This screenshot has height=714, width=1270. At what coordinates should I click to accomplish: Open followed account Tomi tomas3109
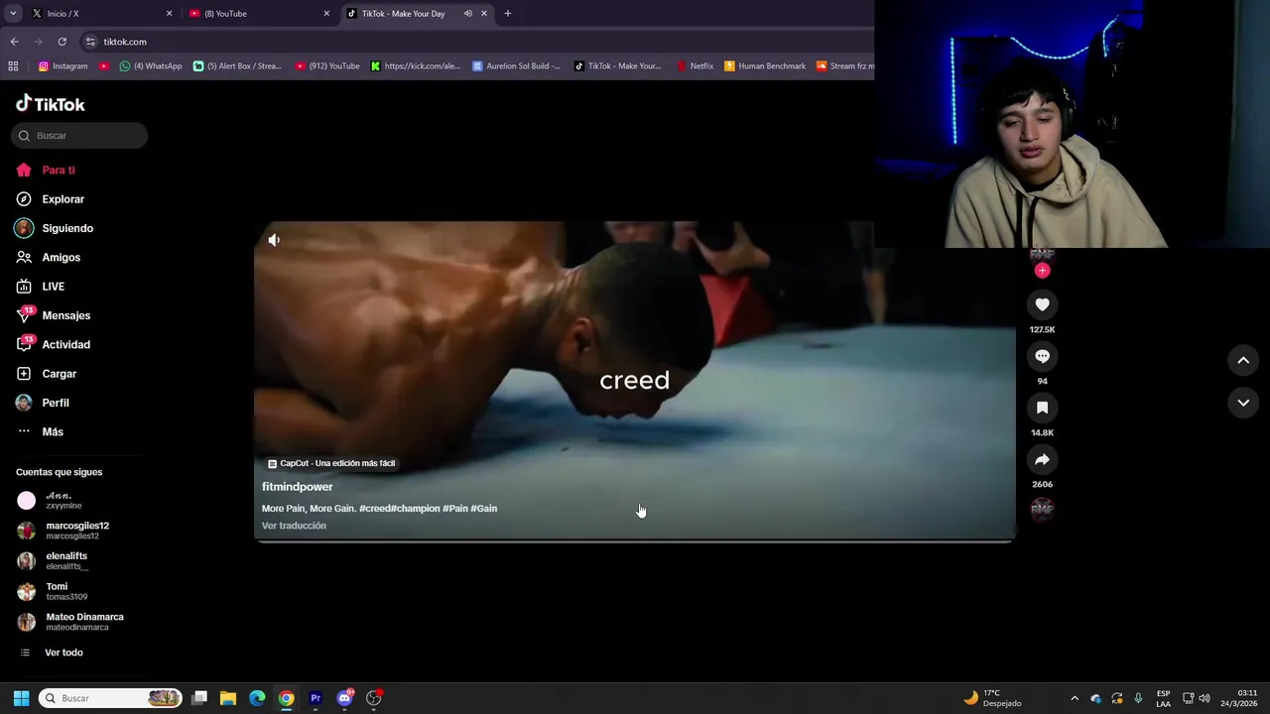(x=53, y=591)
